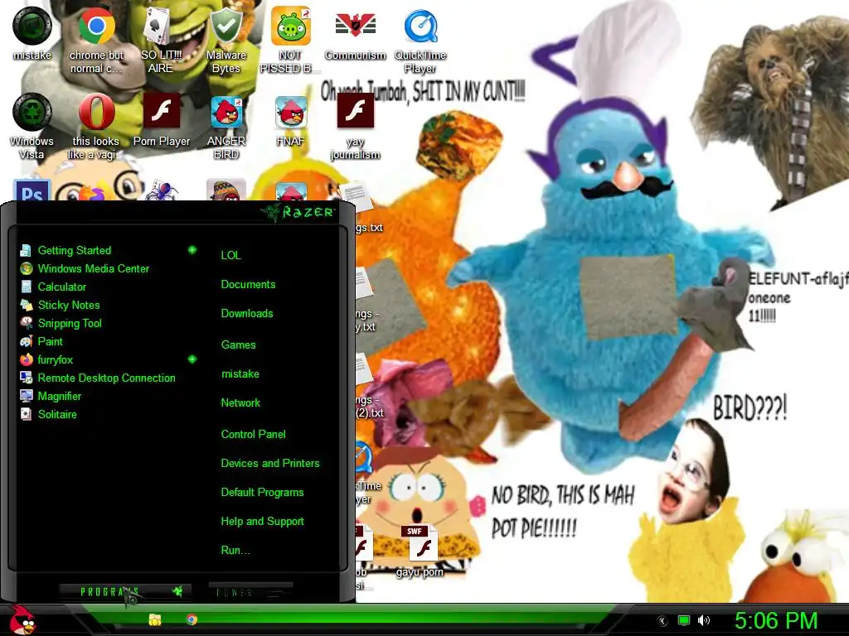Open the green pig 'NOT PISSED B...' icon
The height and width of the screenshot is (636, 849).
[x=290, y=41]
